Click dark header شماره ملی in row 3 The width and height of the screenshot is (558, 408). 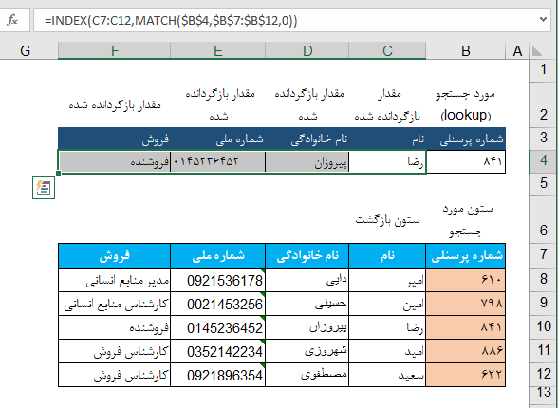click(218, 139)
